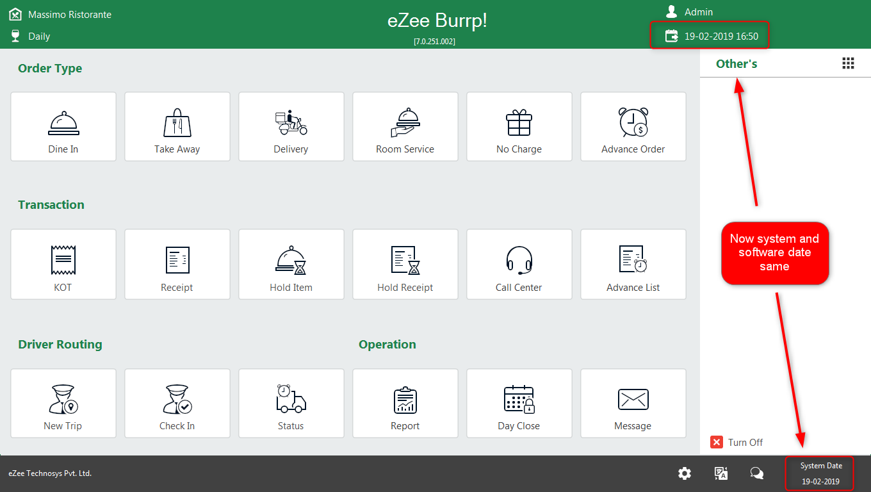Open Hold Receipt tile
The width and height of the screenshot is (871, 492).
[x=405, y=264]
